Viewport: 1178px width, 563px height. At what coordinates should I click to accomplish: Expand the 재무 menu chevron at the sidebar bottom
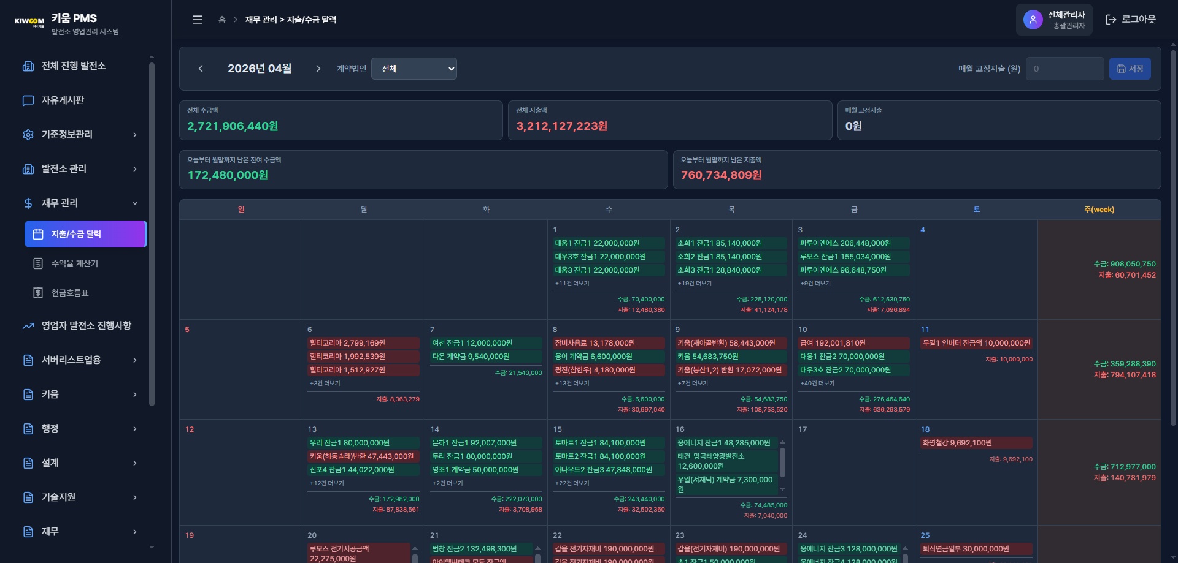[135, 532]
